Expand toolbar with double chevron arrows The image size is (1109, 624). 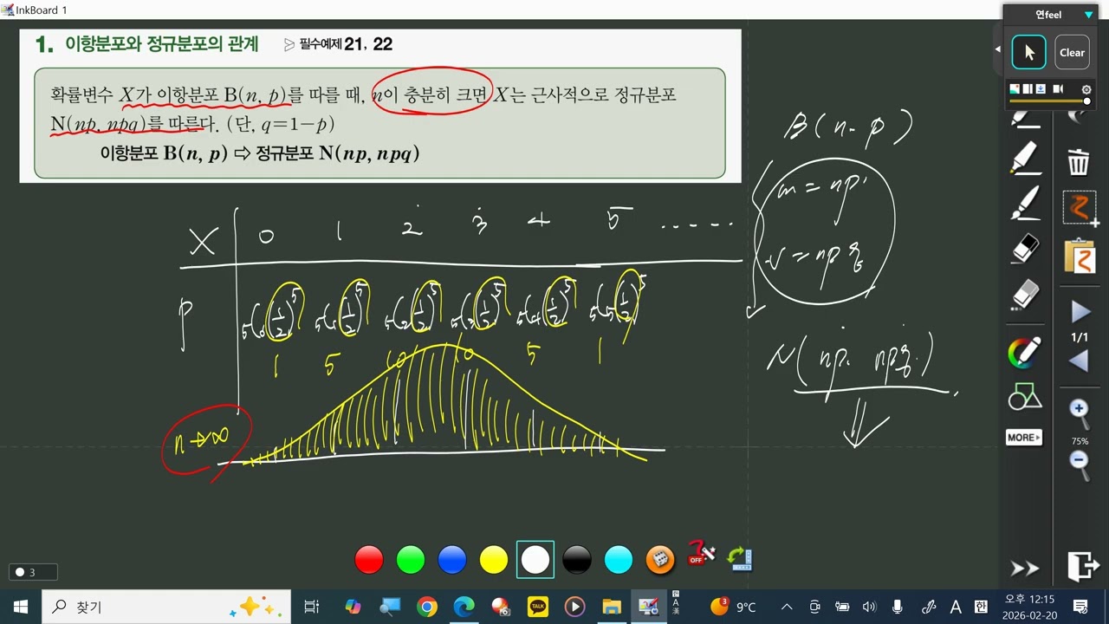point(1025,569)
